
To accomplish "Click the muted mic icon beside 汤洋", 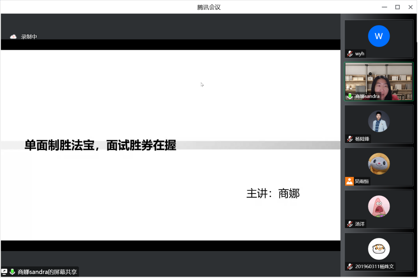I will point(350,224).
